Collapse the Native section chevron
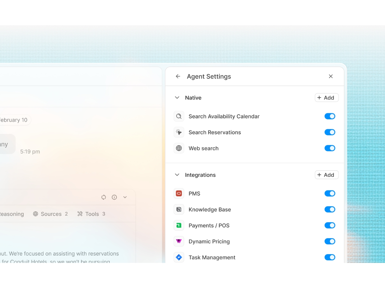385x288 pixels. (x=177, y=98)
